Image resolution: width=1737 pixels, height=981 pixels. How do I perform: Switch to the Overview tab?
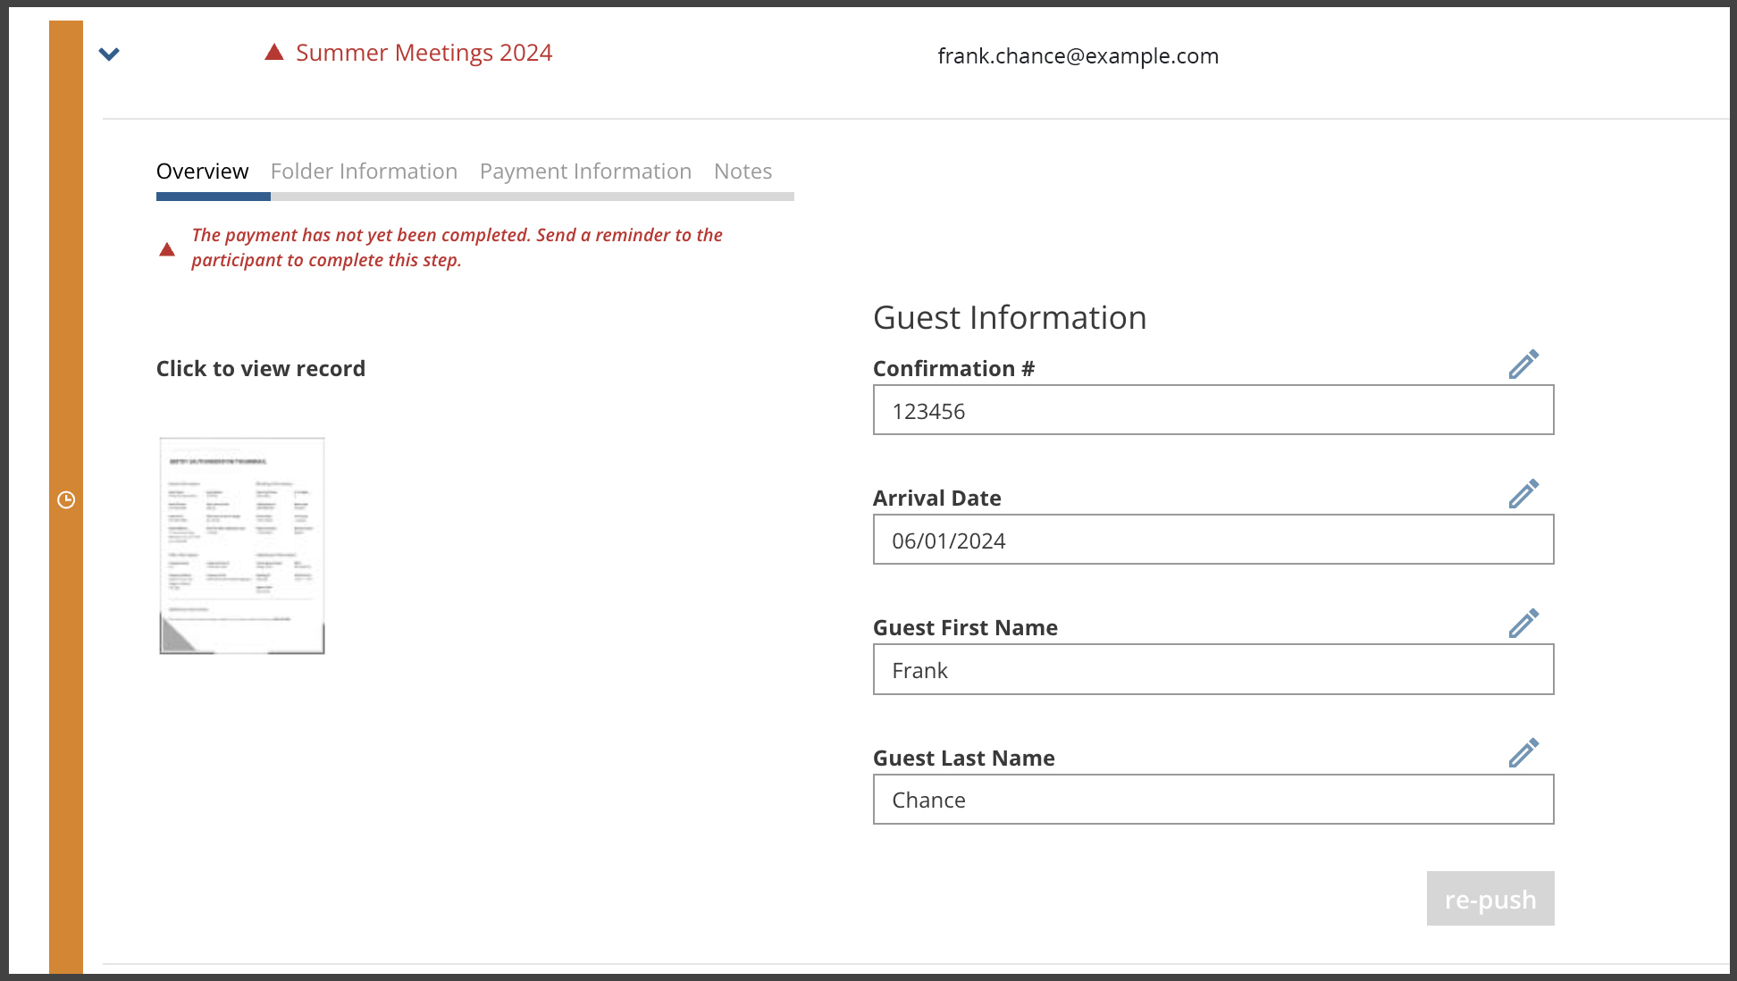click(202, 171)
